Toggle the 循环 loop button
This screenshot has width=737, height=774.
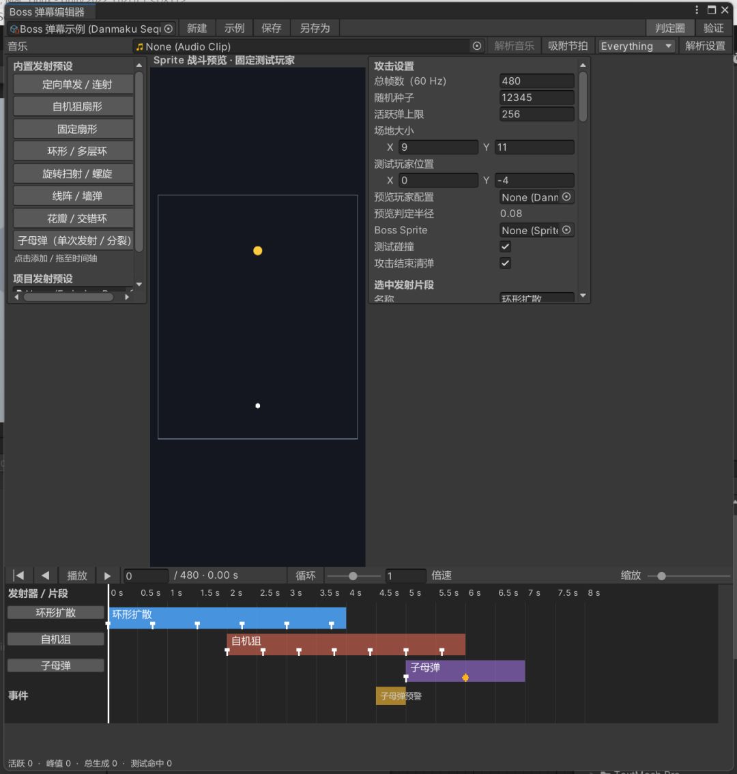point(306,575)
